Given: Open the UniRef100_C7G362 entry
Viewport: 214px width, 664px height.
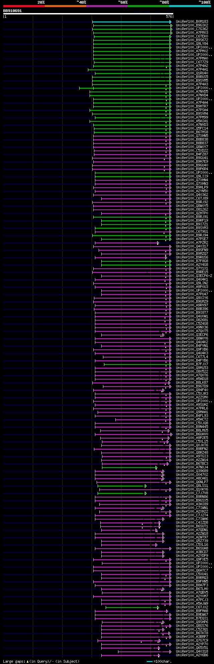Looking at the screenshot, I should (x=192, y=29).
